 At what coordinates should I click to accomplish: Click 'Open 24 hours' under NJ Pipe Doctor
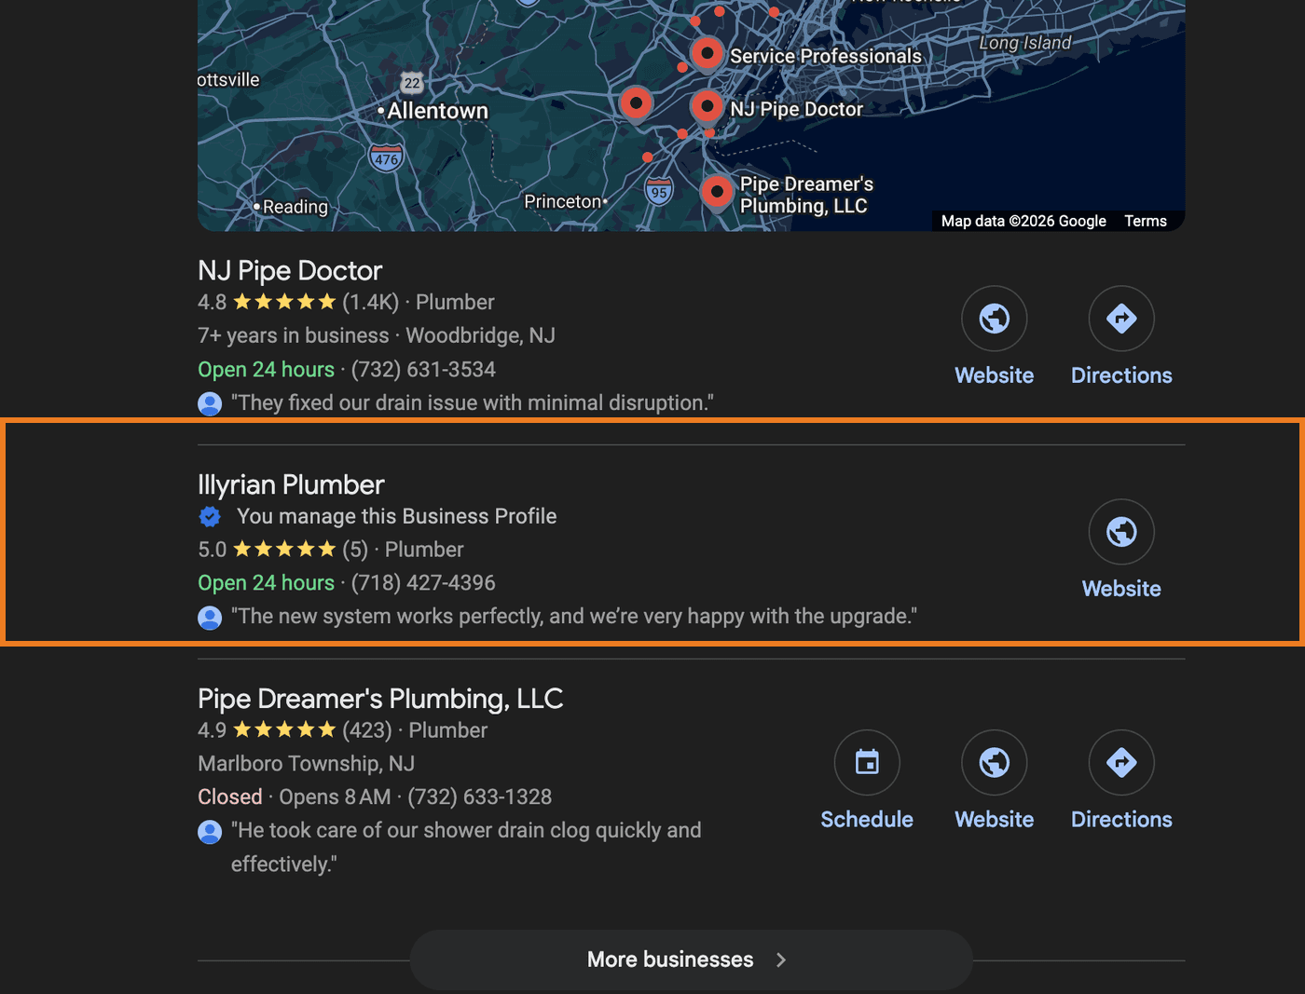pyautogui.click(x=266, y=370)
